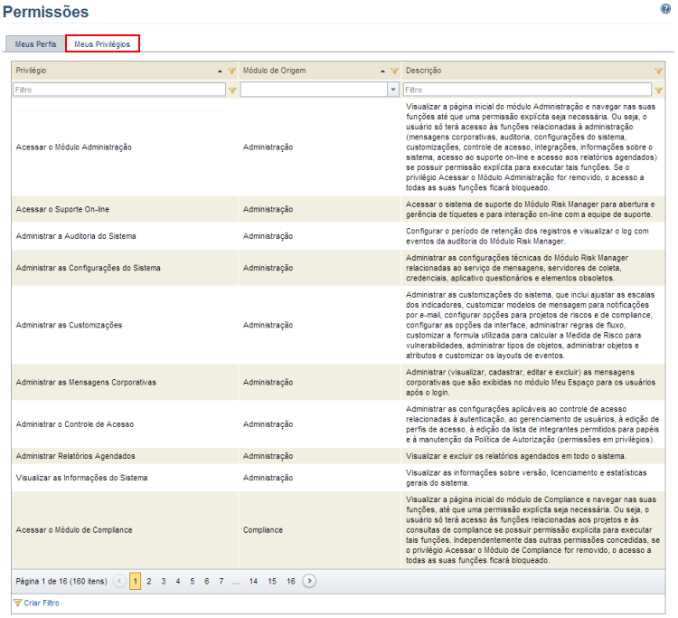Click the Criar Filtro link
Viewport: 678px width, 618px height.
point(42,603)
